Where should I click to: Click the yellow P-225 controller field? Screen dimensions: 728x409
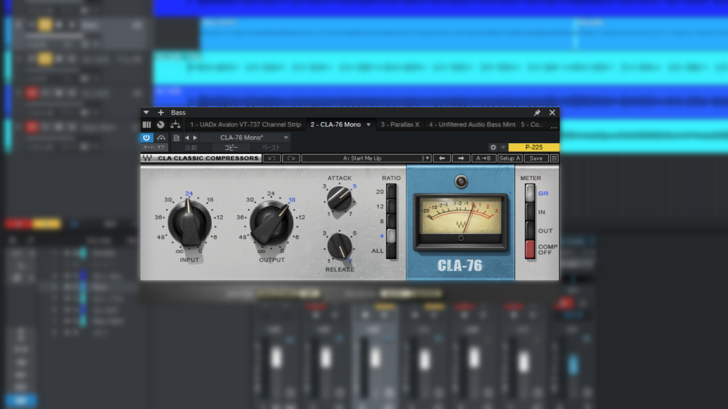click(x=533, y=147)
